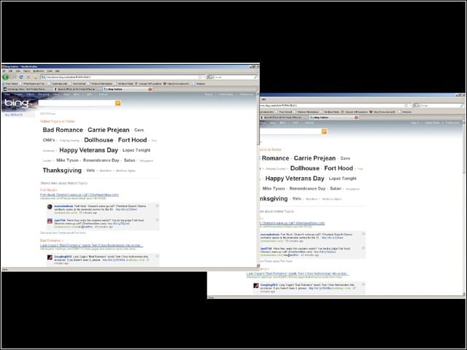467x350 pixels.
Task: Open Tools menu in left window
Action: (50, 71)
